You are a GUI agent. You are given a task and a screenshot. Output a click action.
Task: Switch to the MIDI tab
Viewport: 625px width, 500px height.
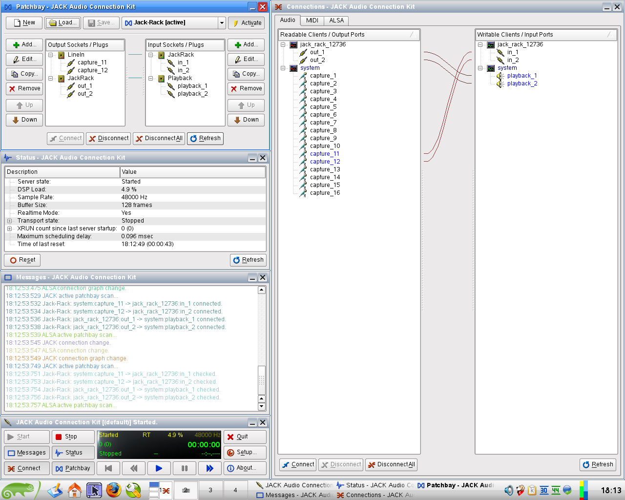(x=312, y=21)
